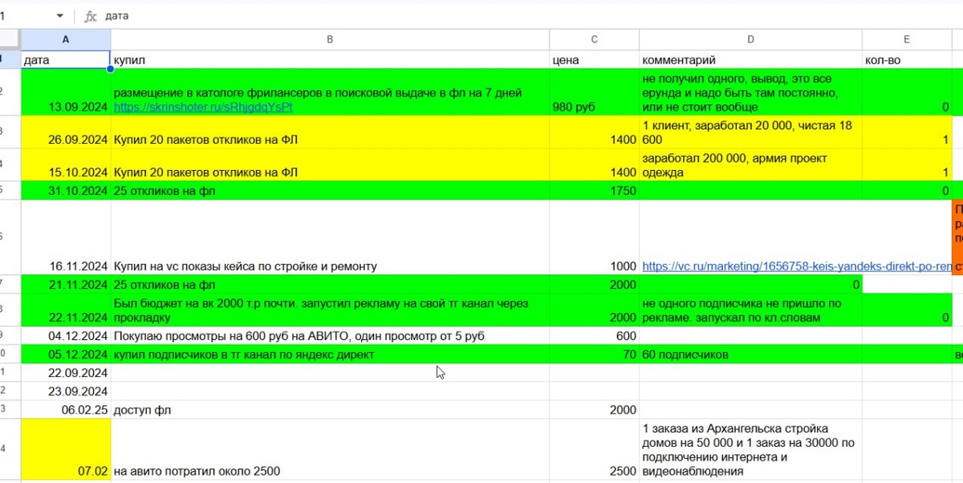Image resolution: width=963 pixels, height=483 pixels.
Task: Click the orange partially visible cell
Action: pos(957,237)
